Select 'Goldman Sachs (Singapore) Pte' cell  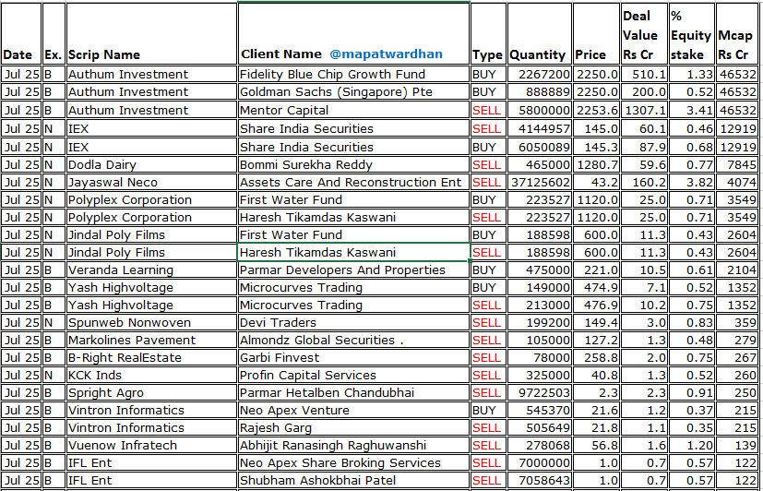[353, 92]
